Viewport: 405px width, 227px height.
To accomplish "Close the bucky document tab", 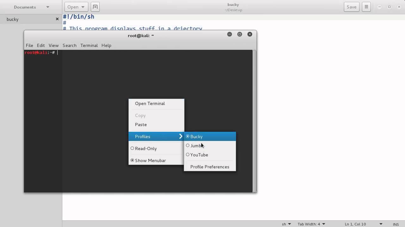I will click(x=57, y=19).
